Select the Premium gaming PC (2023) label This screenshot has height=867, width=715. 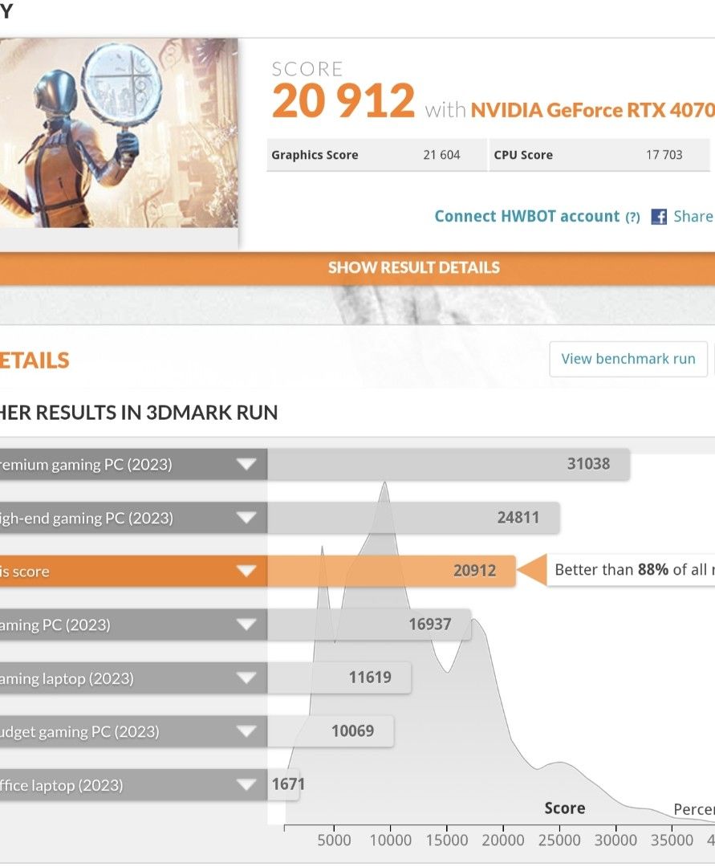(x=86, y=465)
